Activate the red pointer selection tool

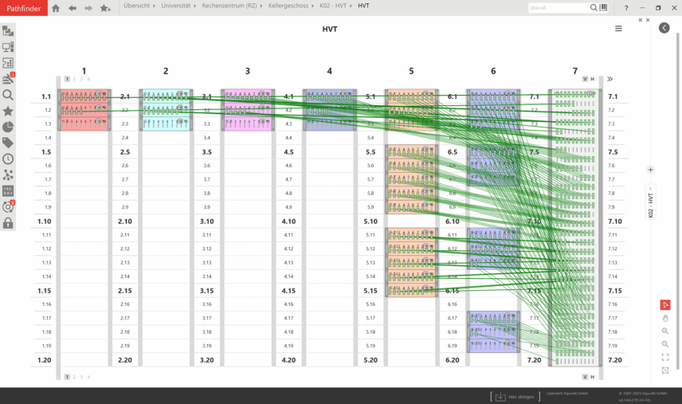tap(665, 304)
